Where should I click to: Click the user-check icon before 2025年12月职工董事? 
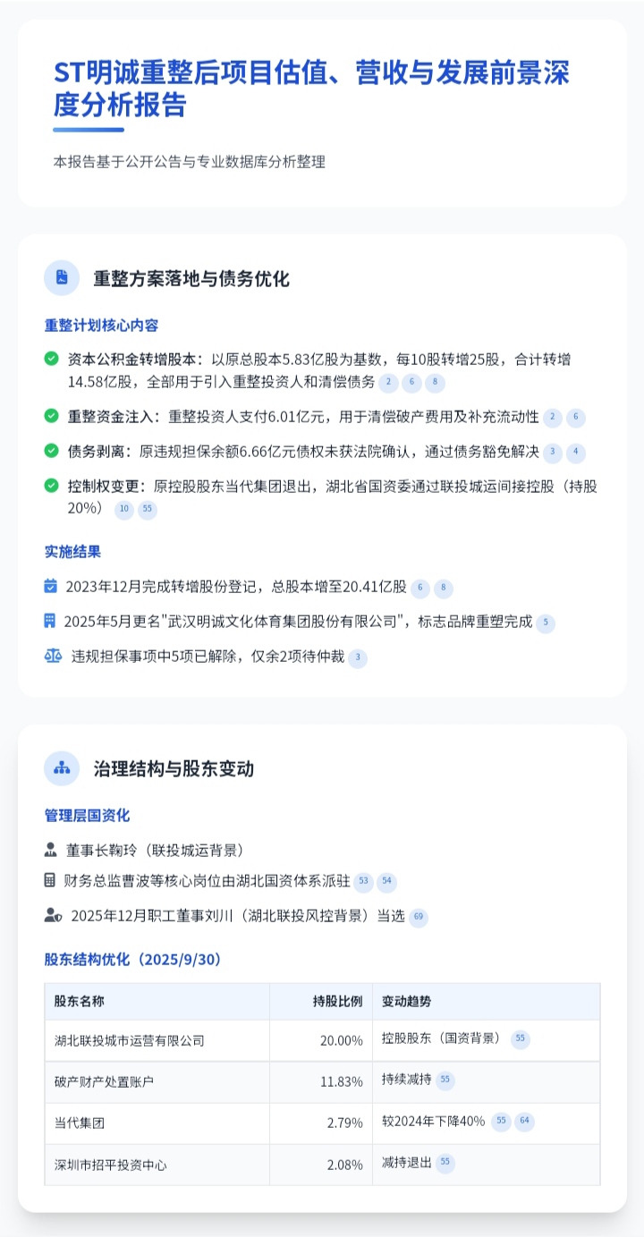tap(52, 915)
